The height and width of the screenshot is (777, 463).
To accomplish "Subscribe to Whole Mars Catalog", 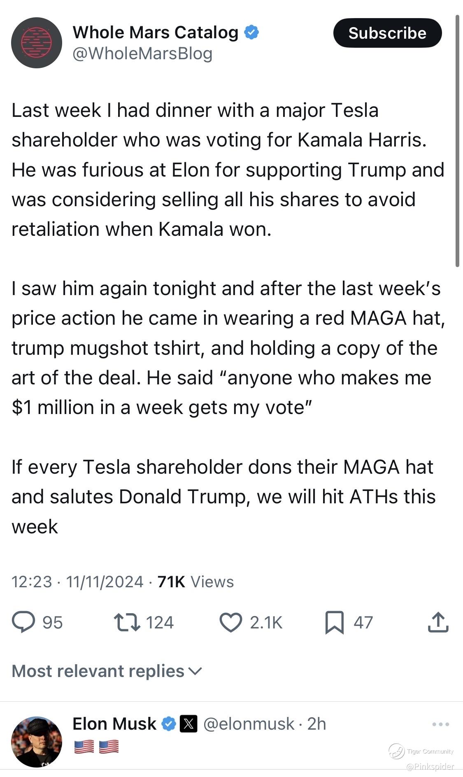I will pos(387,33).
